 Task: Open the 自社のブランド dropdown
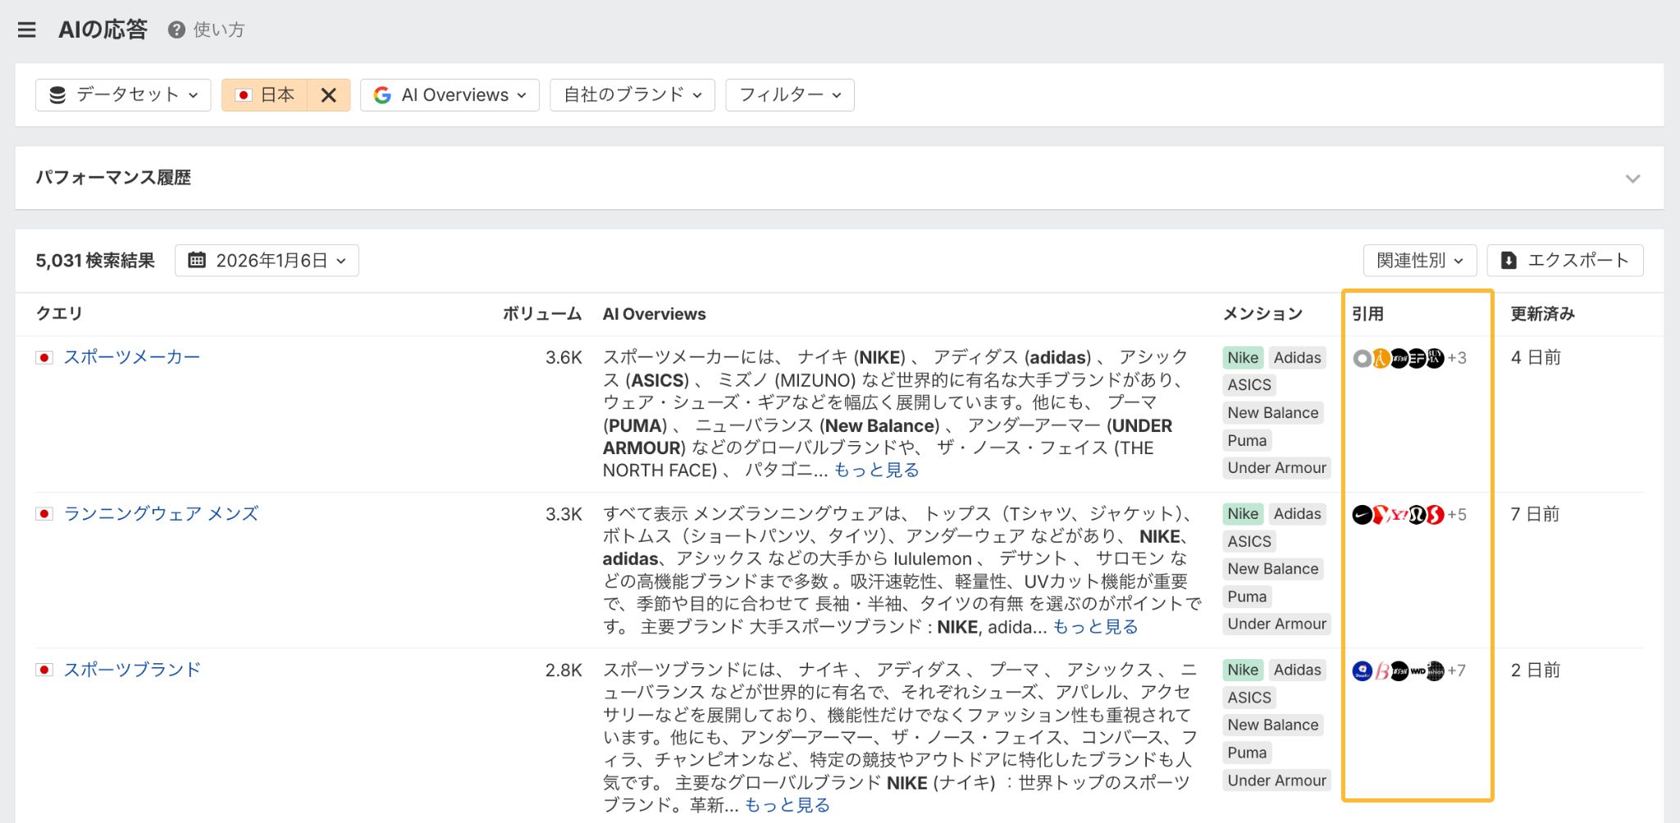(x=632, y=95)
